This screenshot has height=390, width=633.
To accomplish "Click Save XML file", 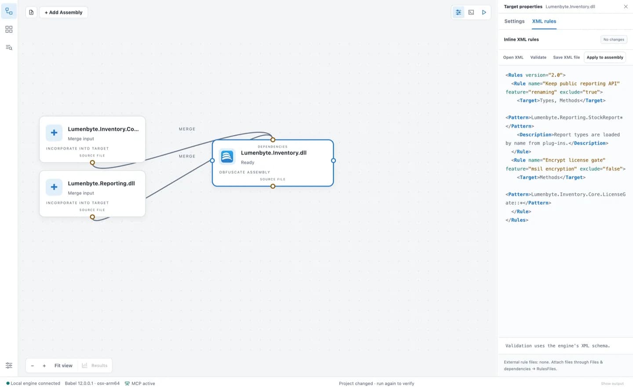I will click(566, 57).
